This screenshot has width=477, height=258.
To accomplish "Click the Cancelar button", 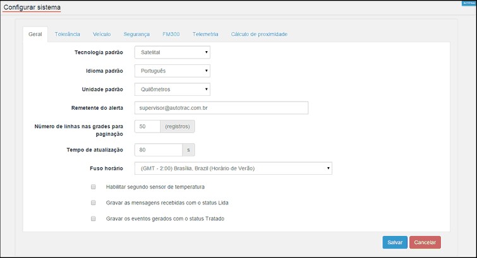I will point(425,242).
